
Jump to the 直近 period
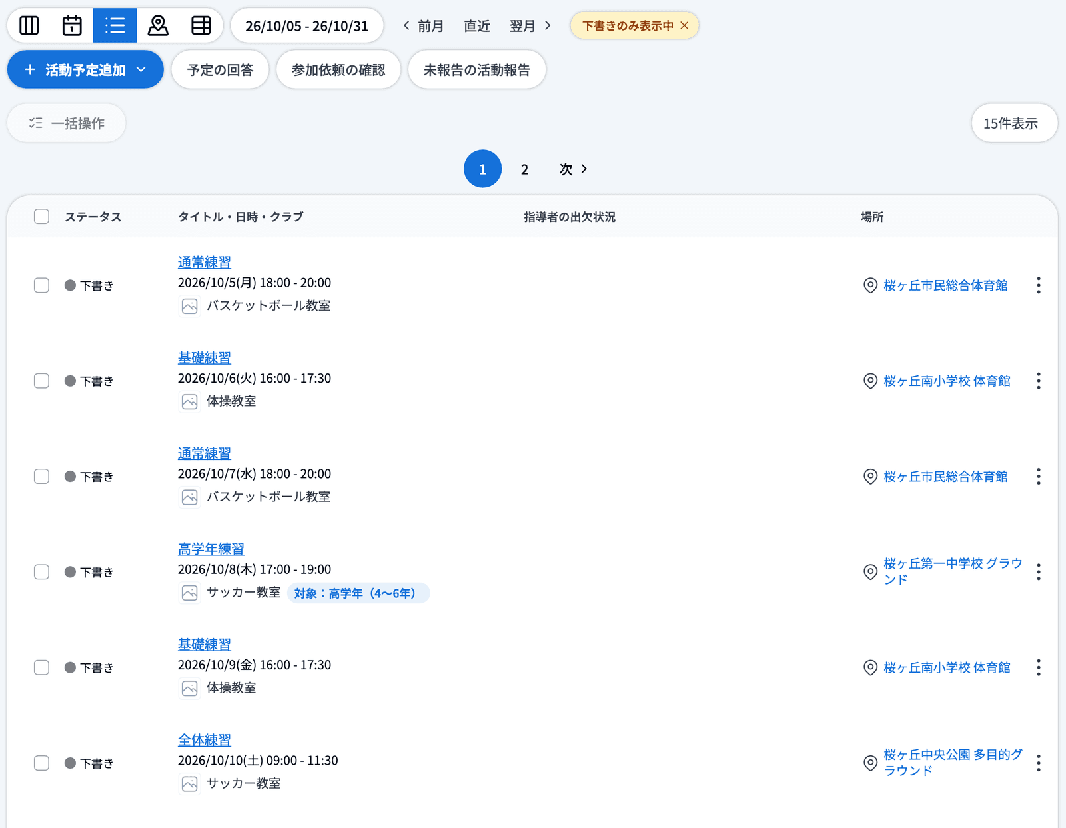[477, 25]
